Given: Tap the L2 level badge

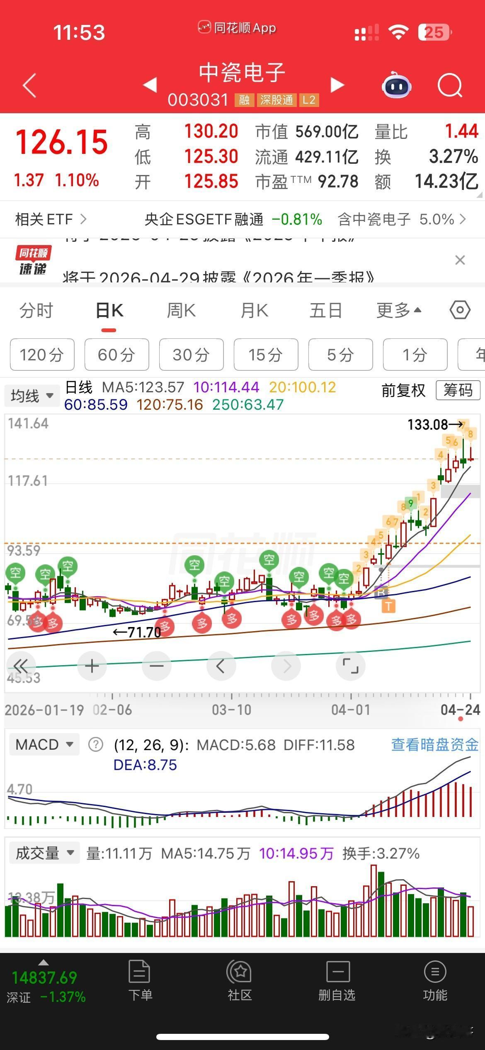Looking at the screenshot, I should click(309, 100).
